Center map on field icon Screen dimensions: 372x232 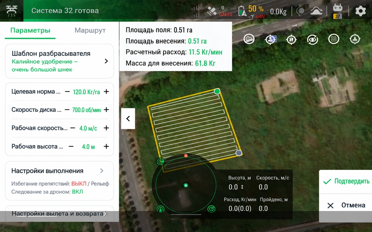click(291, 39)
